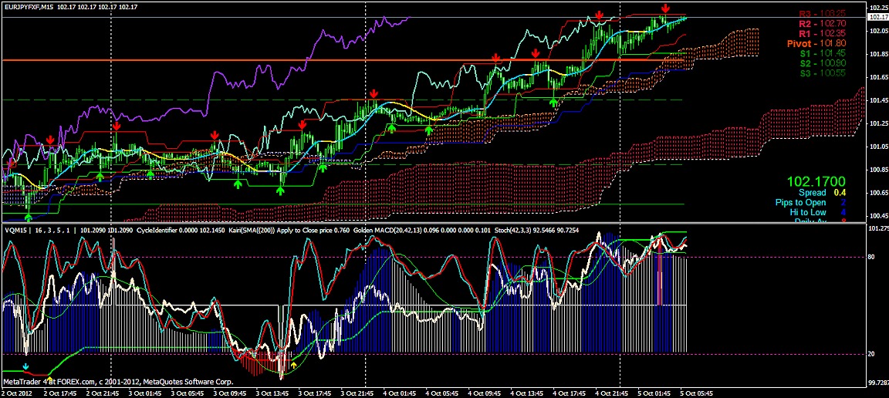Click 3 Oct 21:45 on the time axis
Screen dimensions: 889x398
357,393
